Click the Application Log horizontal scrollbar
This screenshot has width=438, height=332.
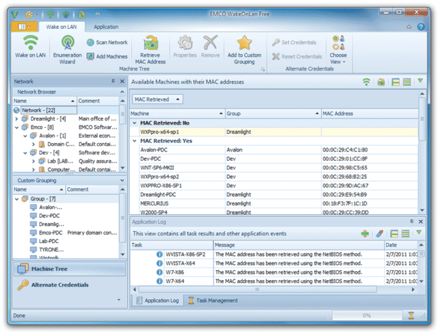(x=258, y=289)
